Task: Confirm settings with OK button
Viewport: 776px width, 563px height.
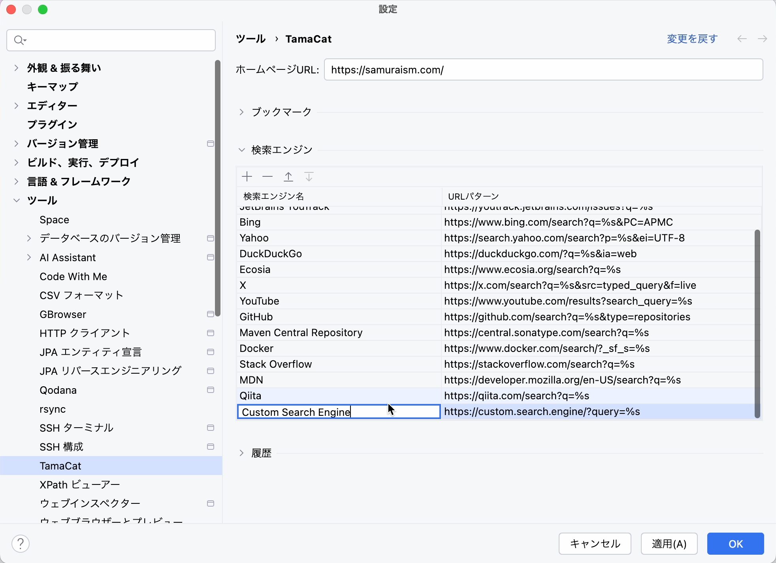Action: coord(735,544)
